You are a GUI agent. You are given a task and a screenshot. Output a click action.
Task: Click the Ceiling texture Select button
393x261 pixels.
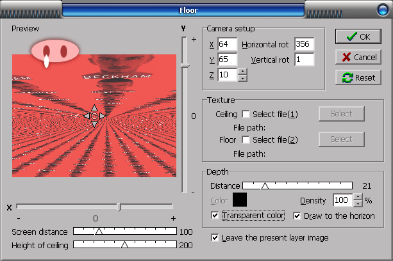pyautogui.click(x=341, y=114)
